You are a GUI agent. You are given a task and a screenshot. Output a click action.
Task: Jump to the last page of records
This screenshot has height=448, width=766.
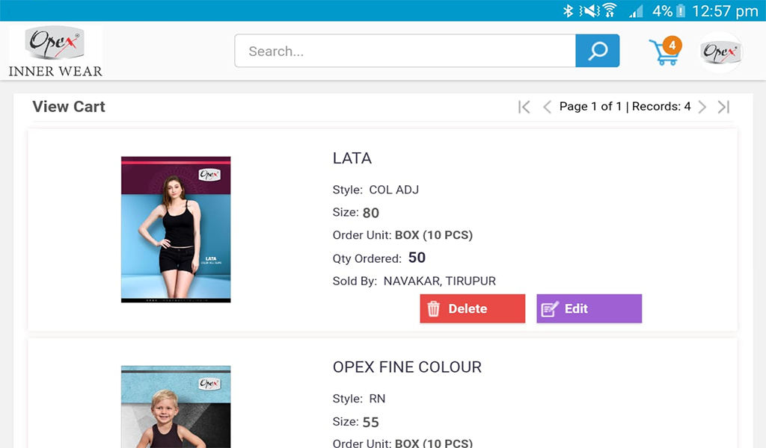tap(723, 107)
